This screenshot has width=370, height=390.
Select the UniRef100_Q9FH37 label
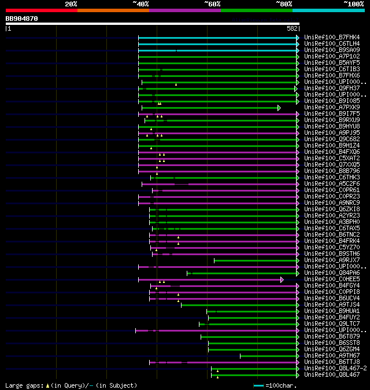coord(332,89)
